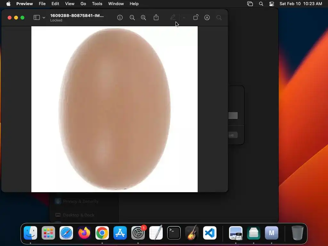Click the date and time display
This screenshot has width=328, height=246.
point(301,4)
